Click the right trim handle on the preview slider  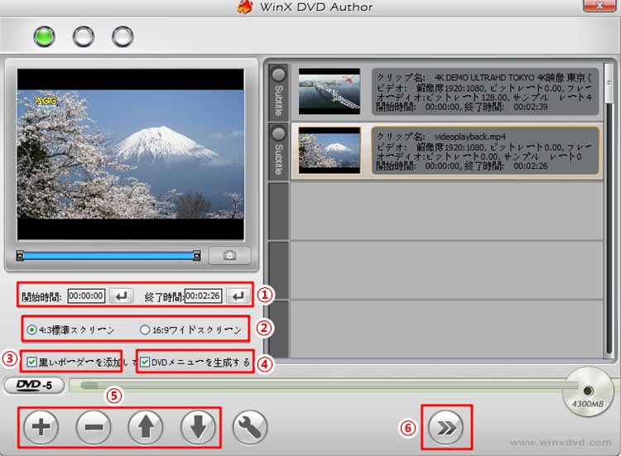click(x=196, y=256)
